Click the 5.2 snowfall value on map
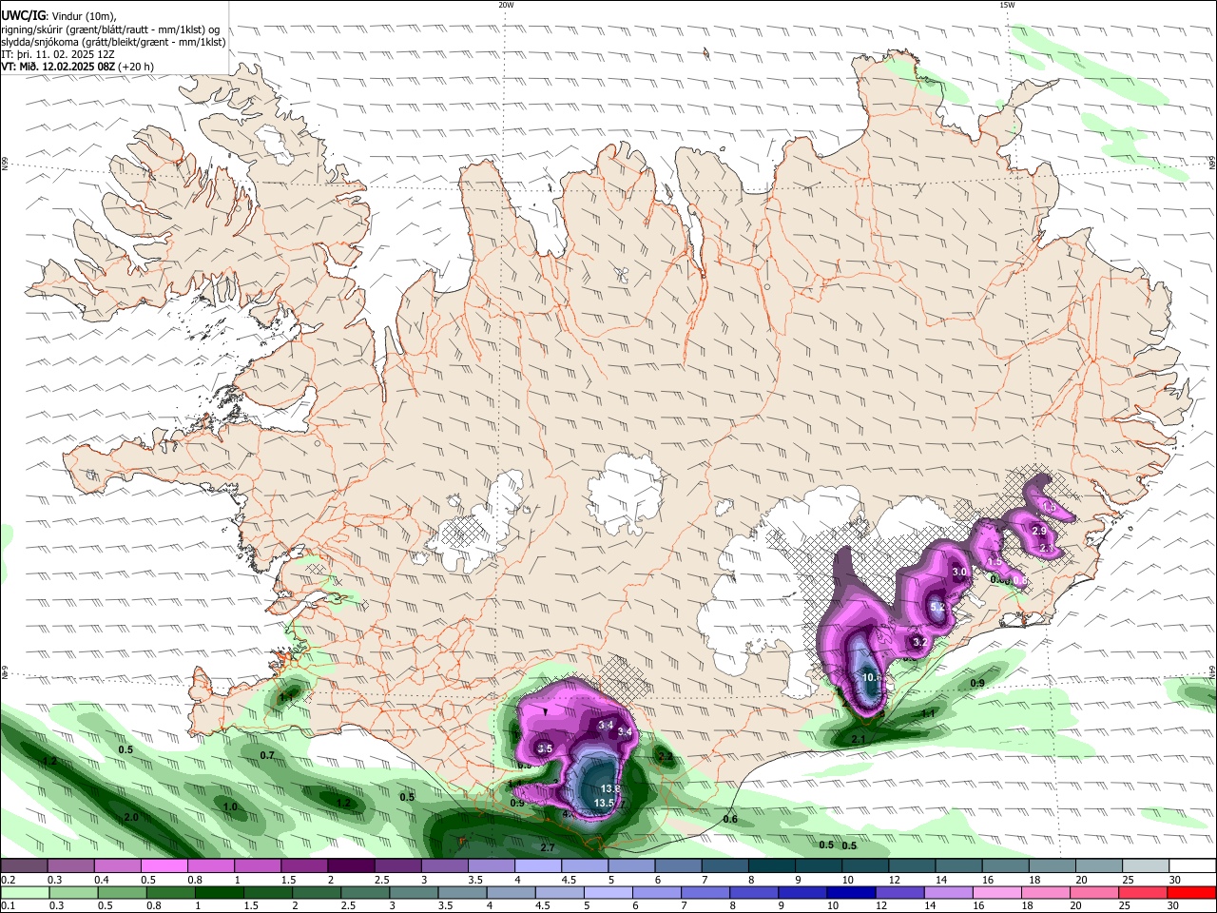The width and height of the screenshot is (1217, 913). point(937,607)
